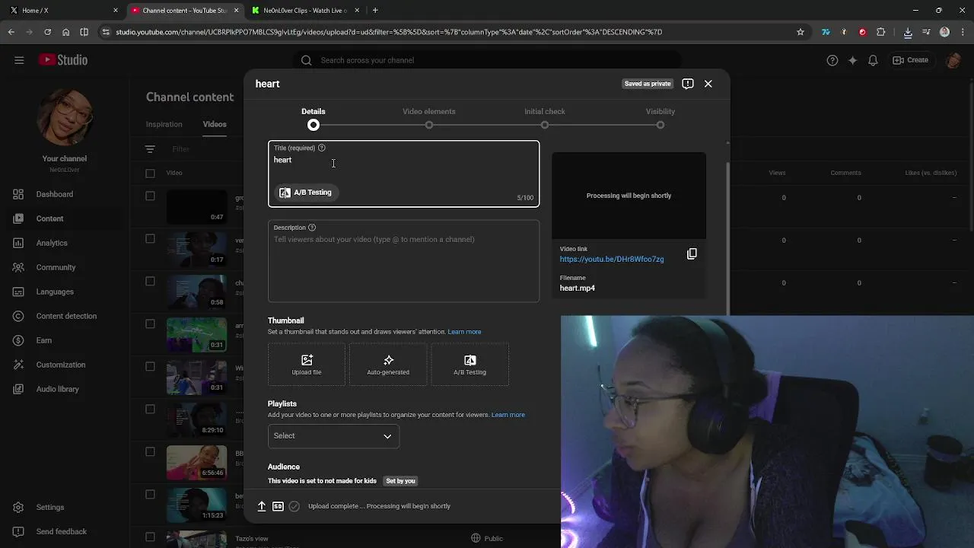Screen dimensions: 974x548
Task: Click Send feedback in the sidebar
Action: 65,531
